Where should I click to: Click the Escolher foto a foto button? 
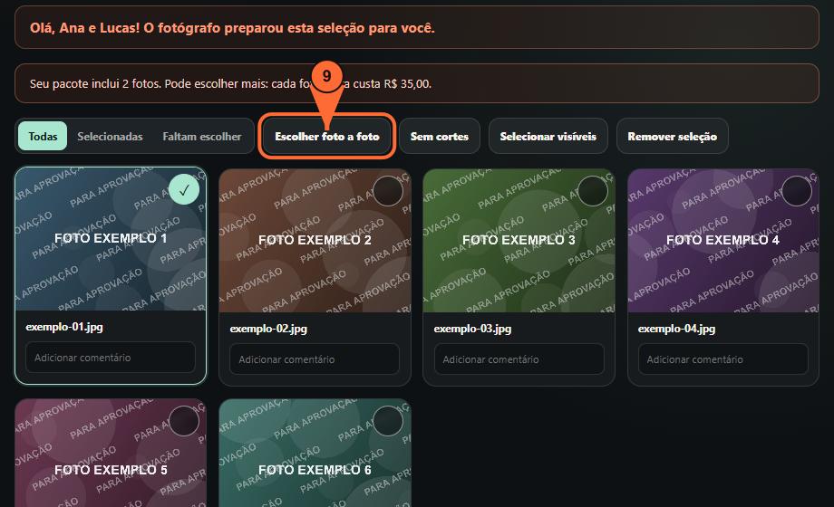coord(327,136)
